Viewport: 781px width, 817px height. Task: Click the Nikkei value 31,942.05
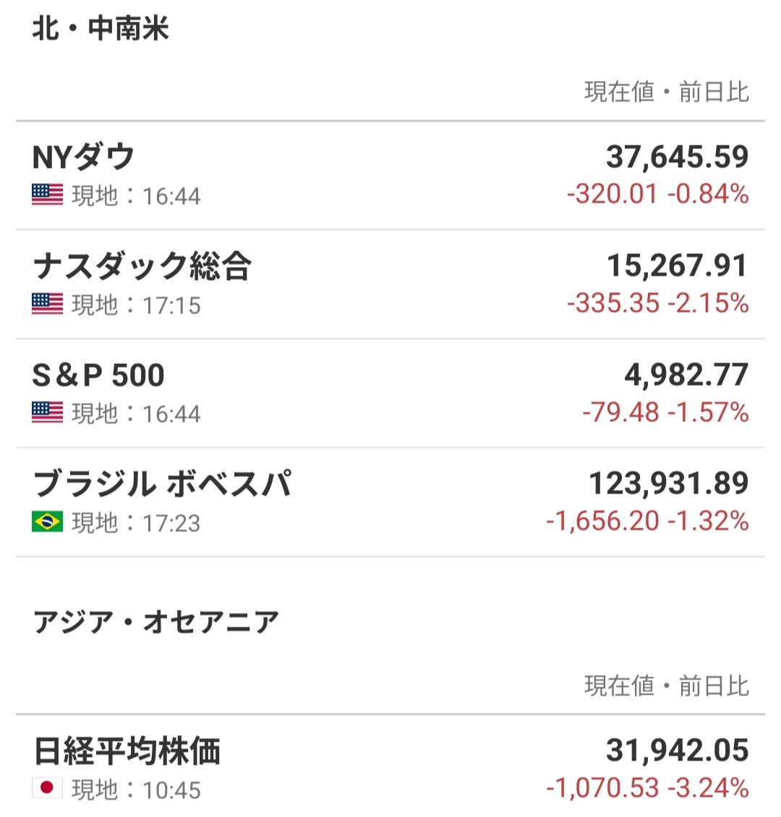678,751
